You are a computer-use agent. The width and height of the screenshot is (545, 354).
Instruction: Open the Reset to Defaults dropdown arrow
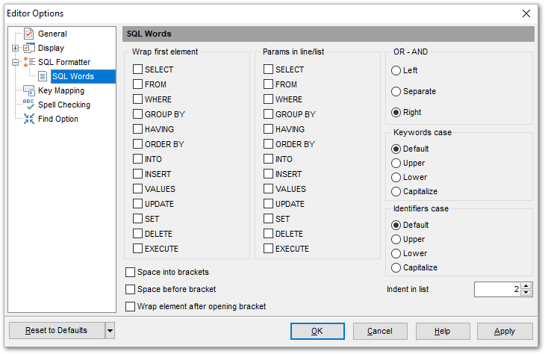tap(110, 331)
